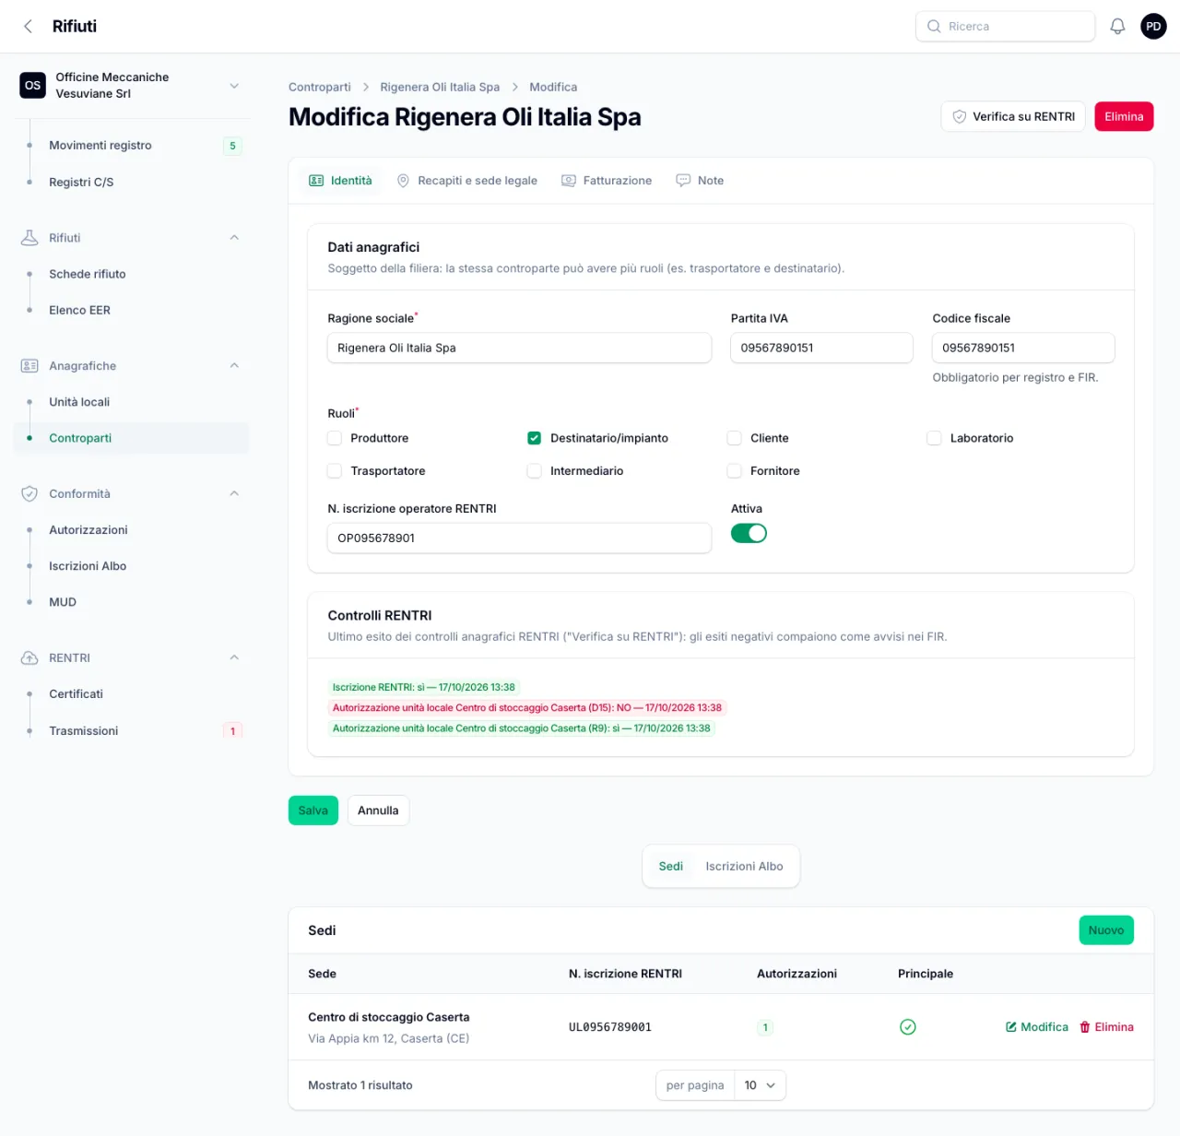Tick the Produttore role checkbox
The height and width of the screenshot is (1136, 1180).
click(x=335, y=438)
